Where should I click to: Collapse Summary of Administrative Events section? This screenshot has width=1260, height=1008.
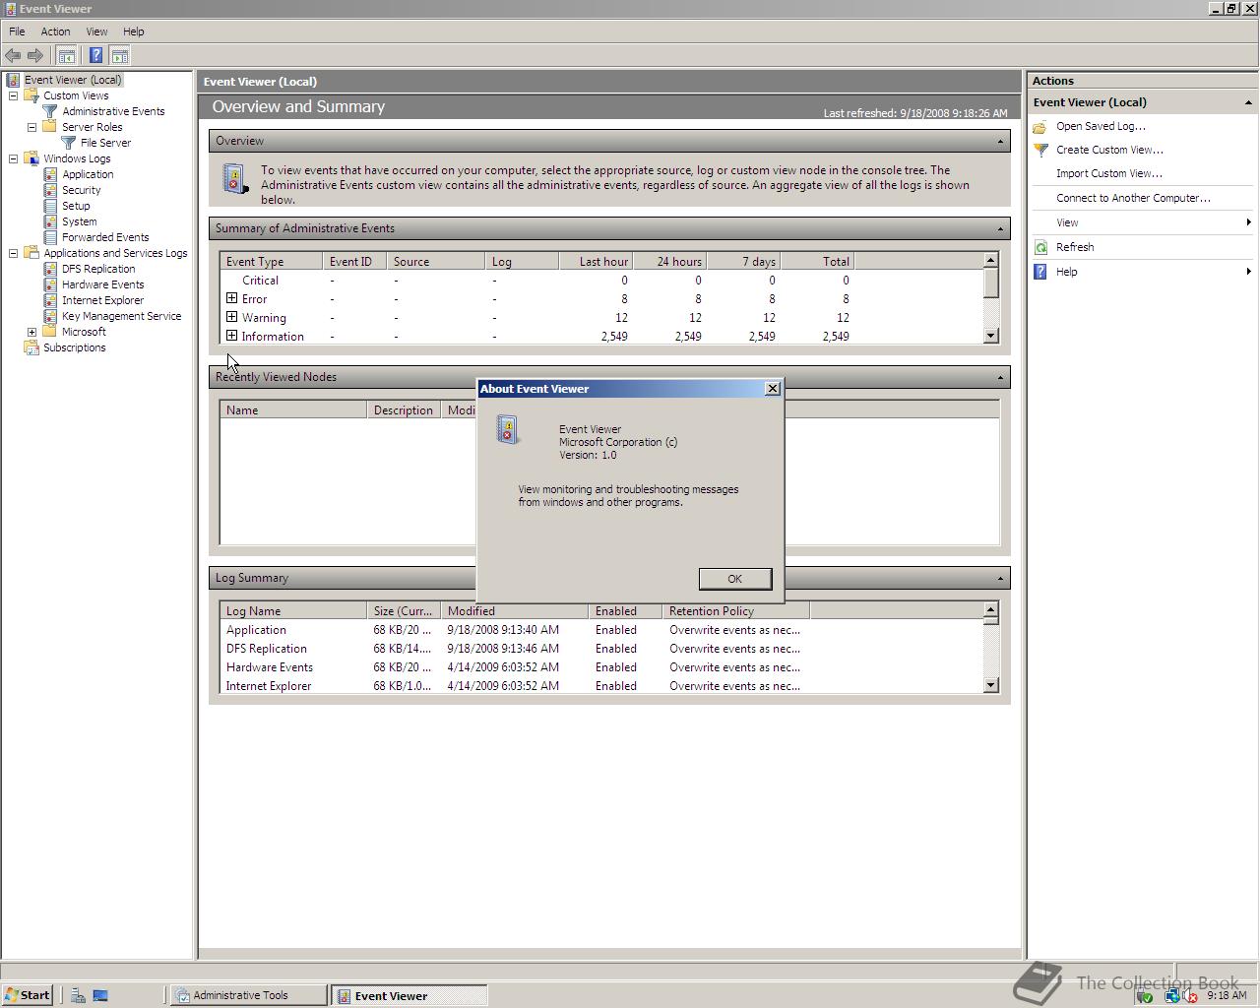coord(1000,228)
